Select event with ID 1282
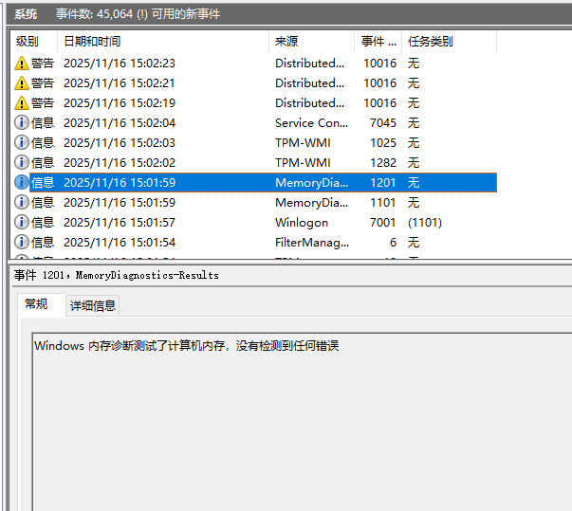The image size is (572, 511). click(255, 162)
